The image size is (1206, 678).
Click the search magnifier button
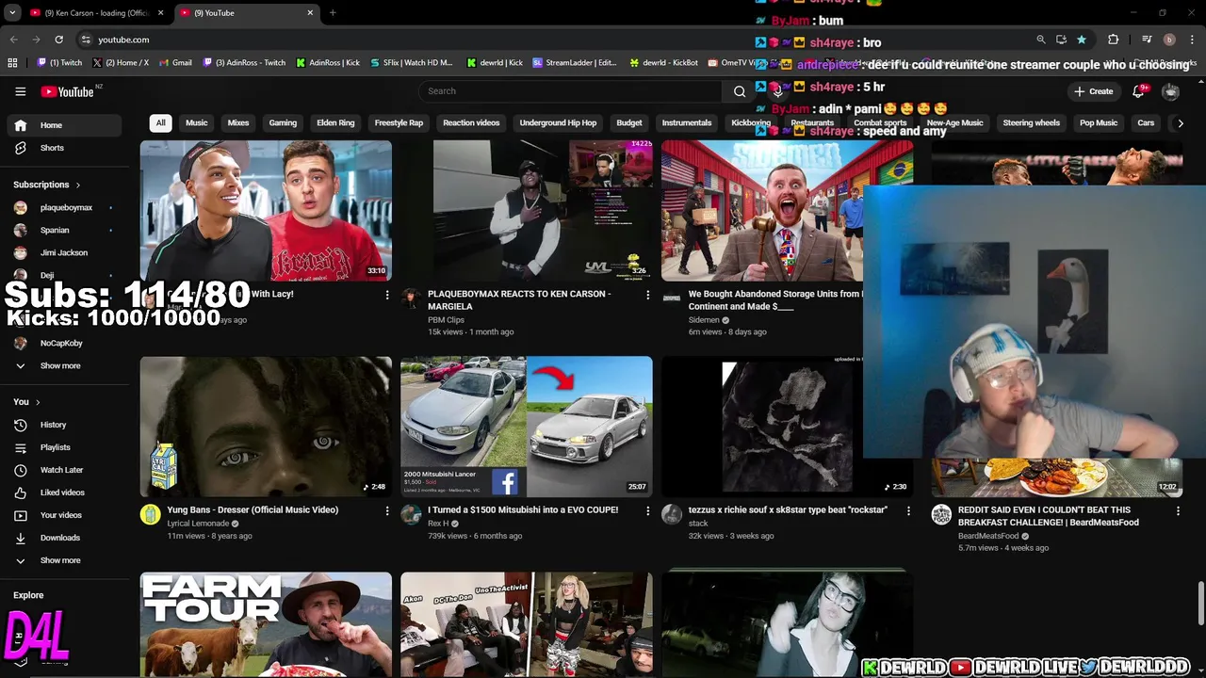(740, 91)
